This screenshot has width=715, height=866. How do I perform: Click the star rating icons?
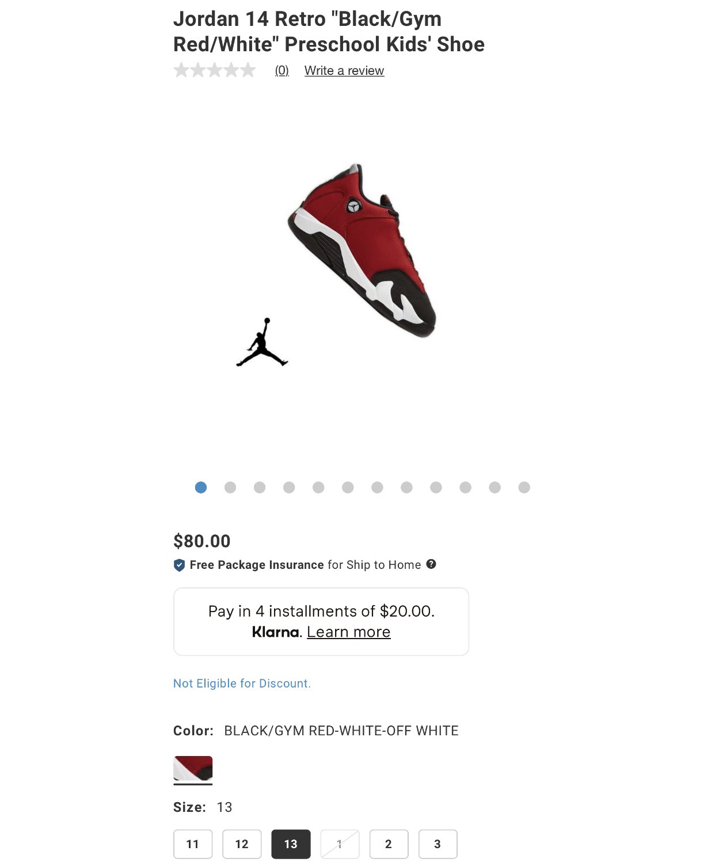pos(214,70)
